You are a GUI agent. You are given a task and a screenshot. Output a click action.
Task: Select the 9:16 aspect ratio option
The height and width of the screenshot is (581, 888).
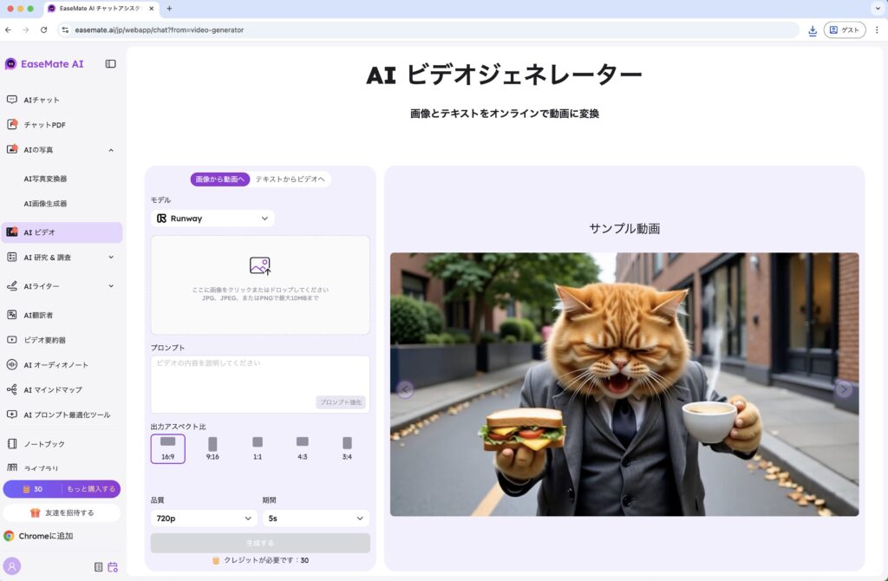pos(212,448)
